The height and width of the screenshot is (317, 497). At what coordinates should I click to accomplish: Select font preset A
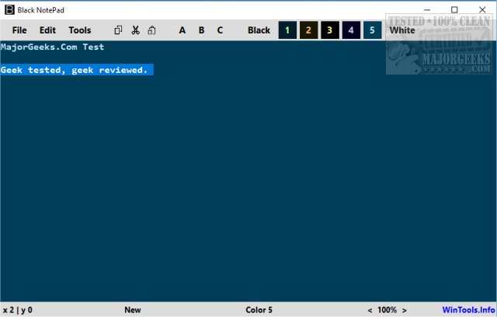click(x=182, y=30)
